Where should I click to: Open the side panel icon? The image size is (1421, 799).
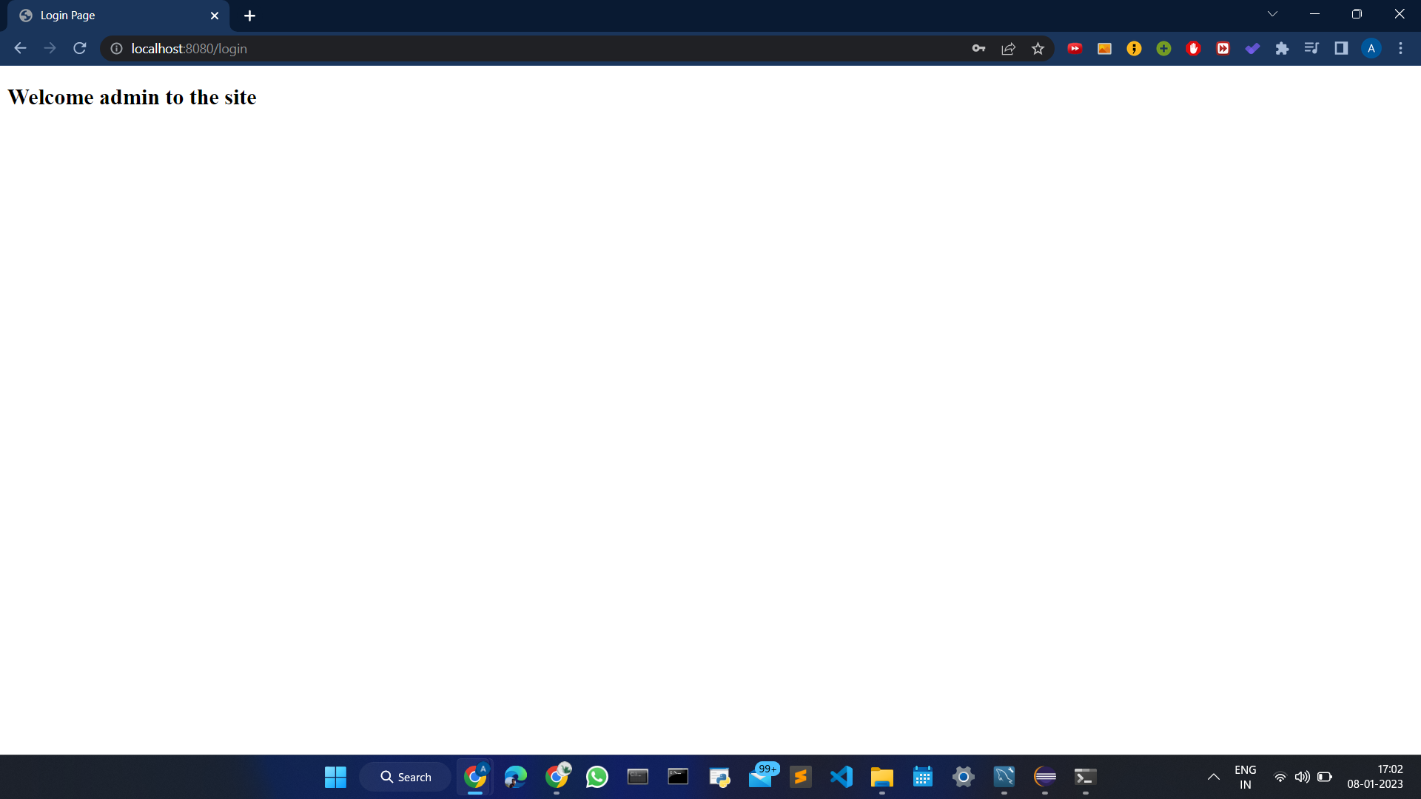[1341, 48]
